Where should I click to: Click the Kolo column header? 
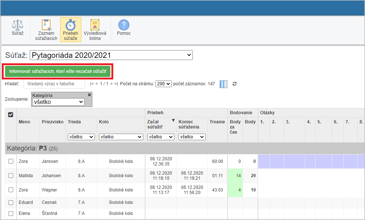coord(104,122)
